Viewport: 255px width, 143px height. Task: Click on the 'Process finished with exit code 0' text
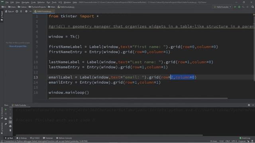(x=55, y=120)
